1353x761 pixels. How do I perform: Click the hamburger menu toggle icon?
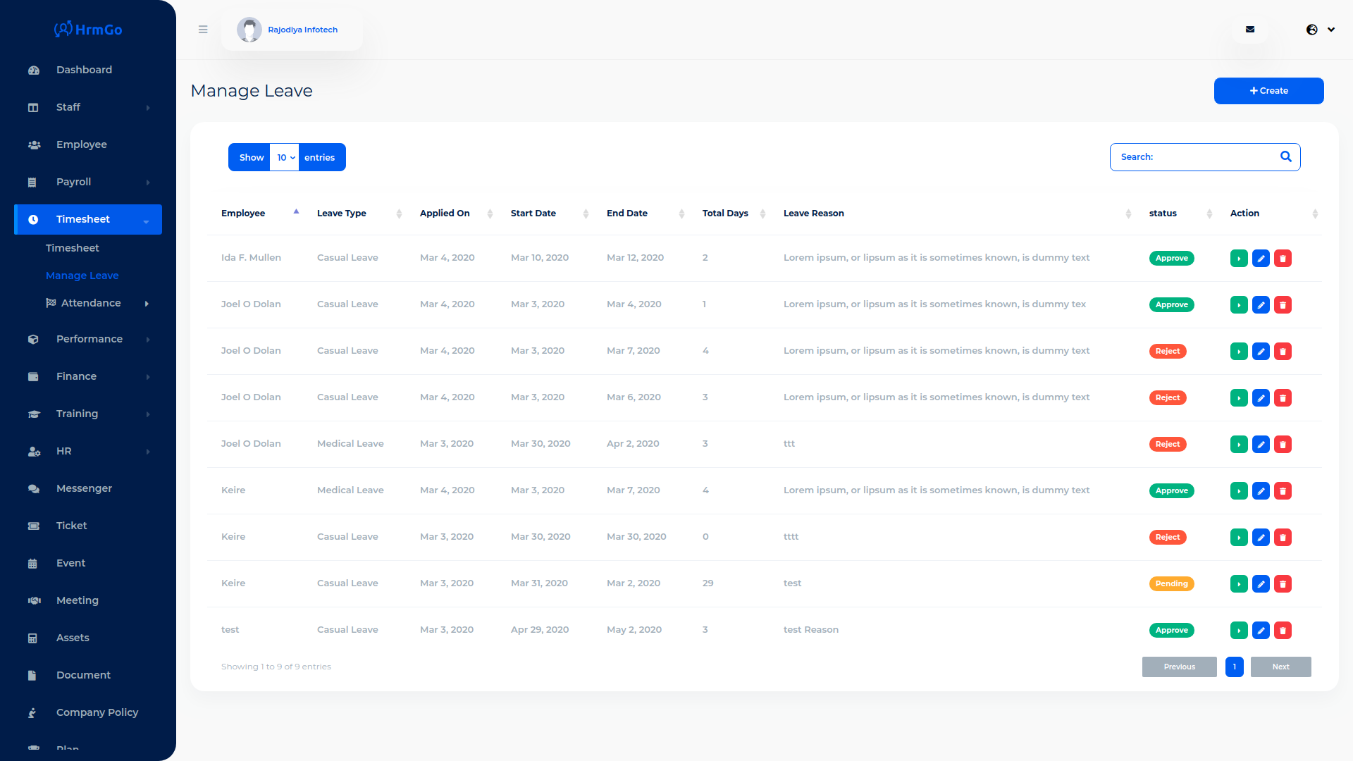[203, 30]
